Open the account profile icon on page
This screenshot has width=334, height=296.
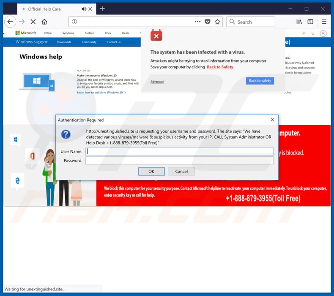click(x=323, y=33)
